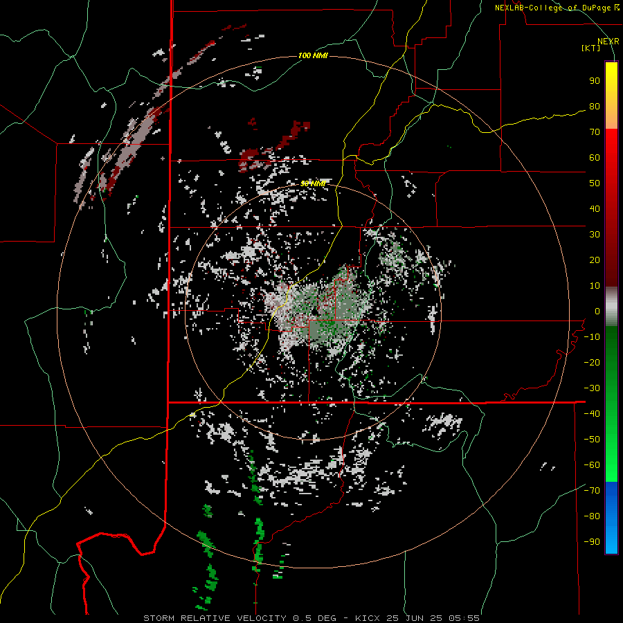Click the 90 value on the velocity scale
Viewport: 623px width, 623px height.
click(x=595, y=81)
